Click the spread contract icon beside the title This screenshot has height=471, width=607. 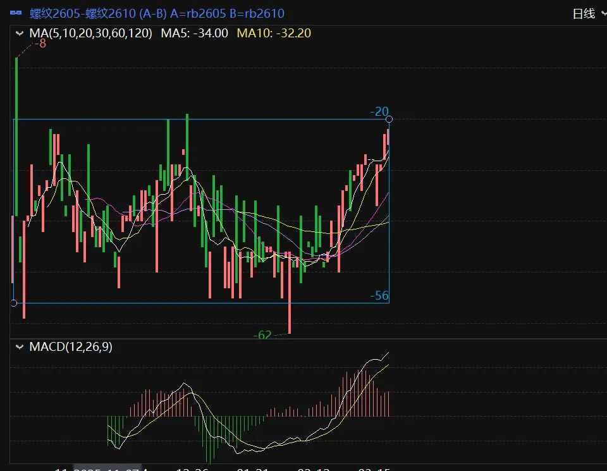click(16, 13)
